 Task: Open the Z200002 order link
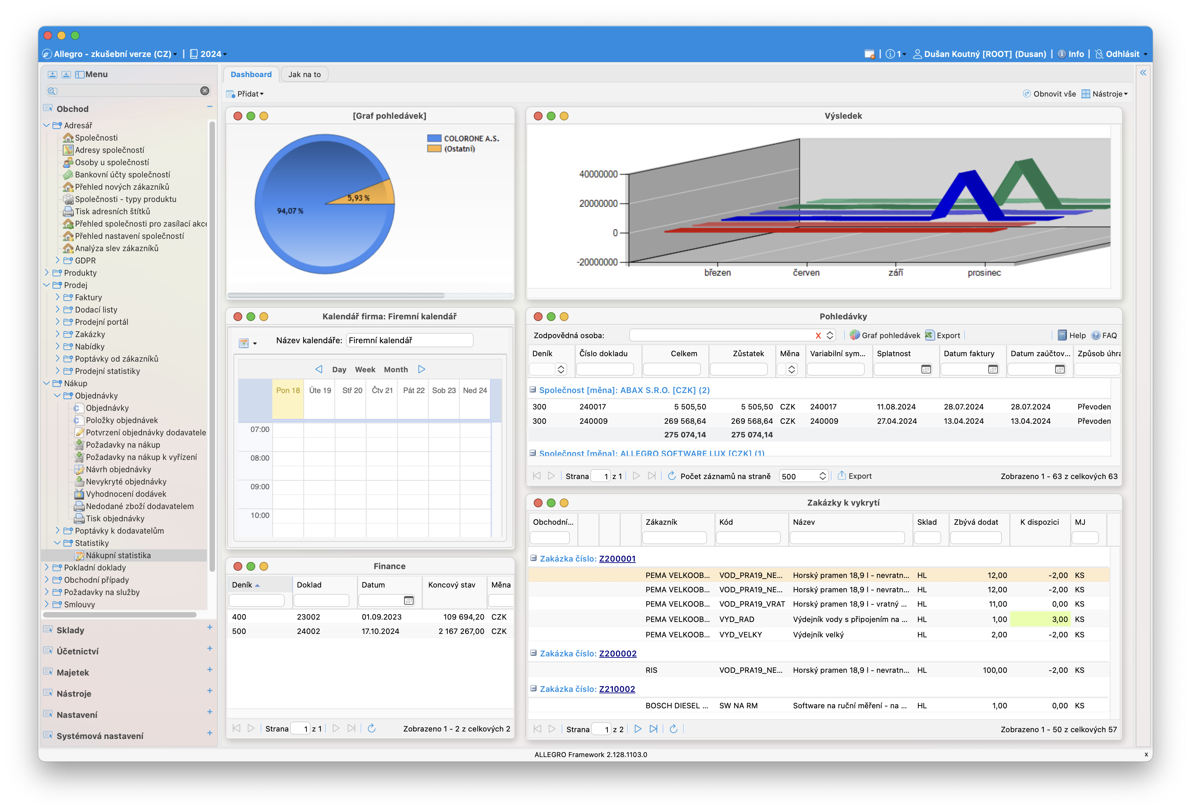[x=618, y=653]
